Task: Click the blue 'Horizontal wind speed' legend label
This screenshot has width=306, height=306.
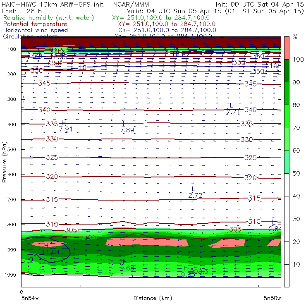Action: (x=36, y=30)
